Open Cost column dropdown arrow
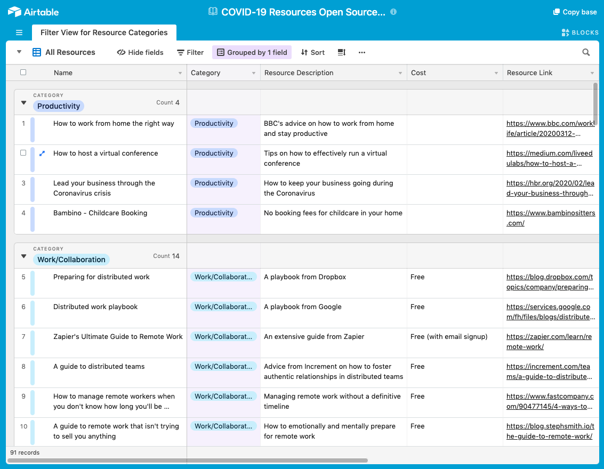This screenshot has width=604, height=469. (496, 73)
